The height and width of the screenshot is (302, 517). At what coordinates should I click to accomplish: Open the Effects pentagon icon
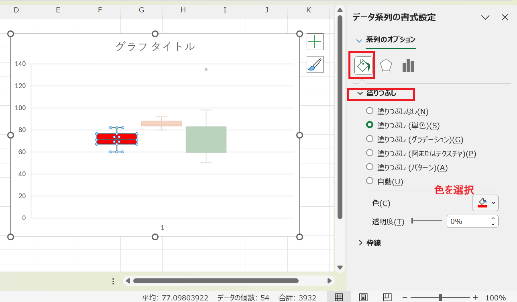pos(385,65)
